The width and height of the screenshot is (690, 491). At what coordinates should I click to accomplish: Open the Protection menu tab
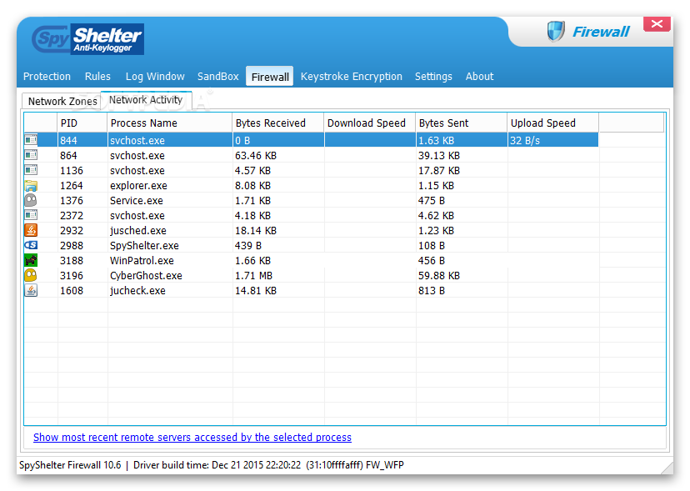point(47,76)
